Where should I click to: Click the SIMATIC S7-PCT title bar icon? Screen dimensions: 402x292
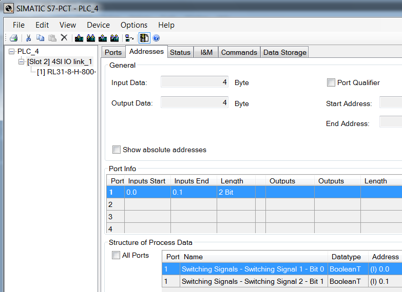pos(9,8)
